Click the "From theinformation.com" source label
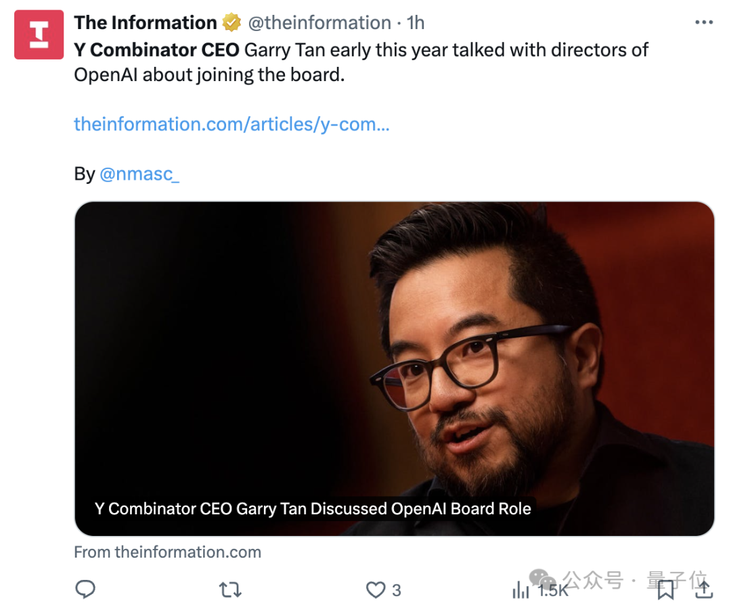Screen dimensions: 731x609 click(x=167, y=552)
